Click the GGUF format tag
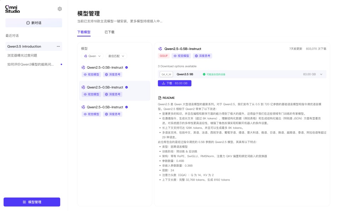This screenshot has height=211, width=338. [164, 56]
